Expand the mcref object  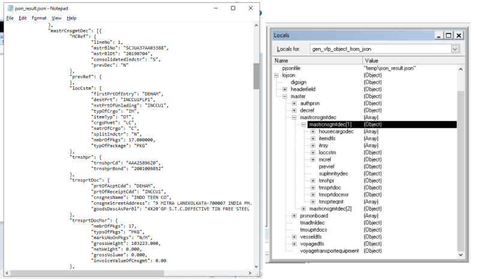[313, 159]
